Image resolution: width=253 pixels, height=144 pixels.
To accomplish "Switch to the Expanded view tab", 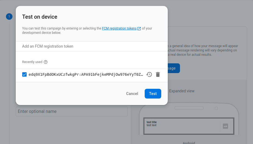I will [182, 91].
